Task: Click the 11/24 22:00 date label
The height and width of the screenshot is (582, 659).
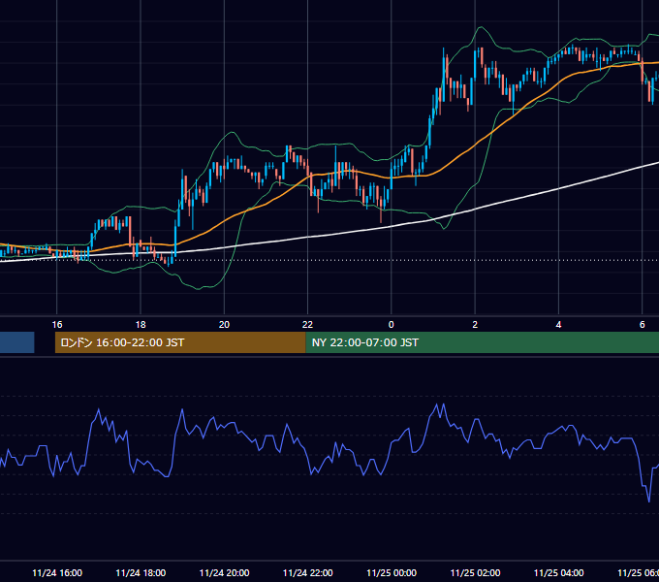Action: pos(308,572)
